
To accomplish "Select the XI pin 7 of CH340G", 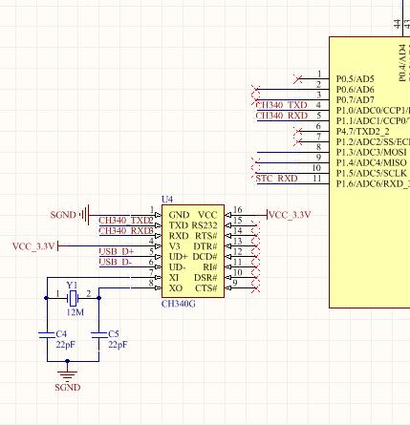I will tap(156, 278).
